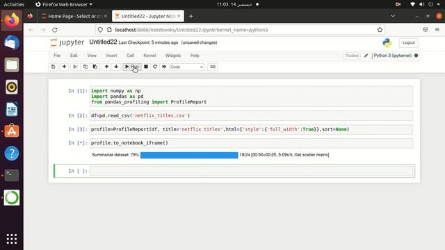The image size is (445, 250).
Task: Go back in browser history
Action: click(31, 30)
